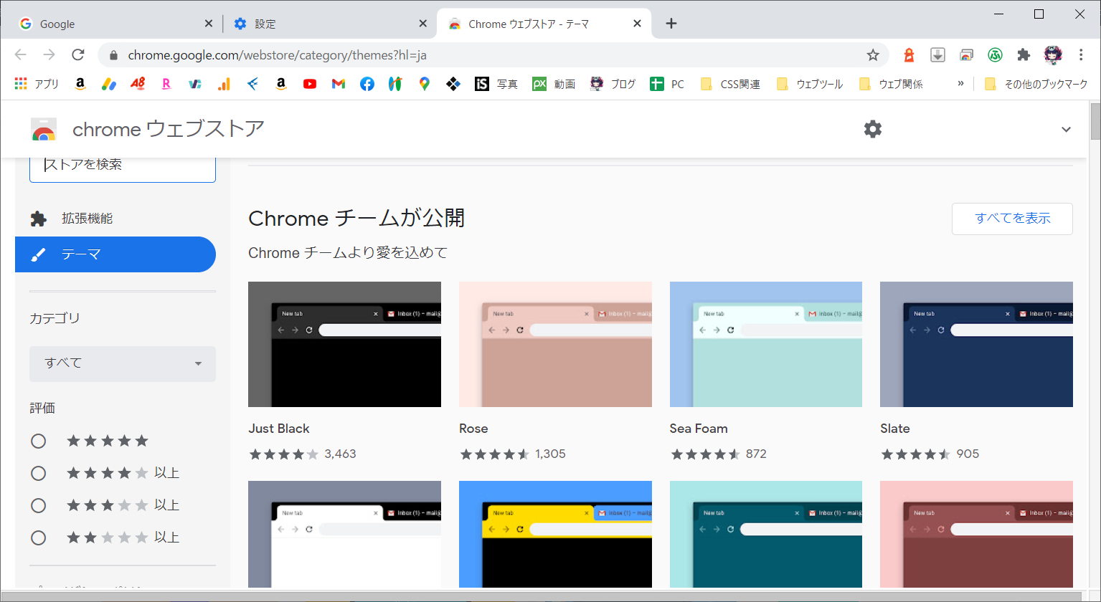Go back to previous page
The width and height of the screenshot is (1101, 602).
(x=21, y=54)
